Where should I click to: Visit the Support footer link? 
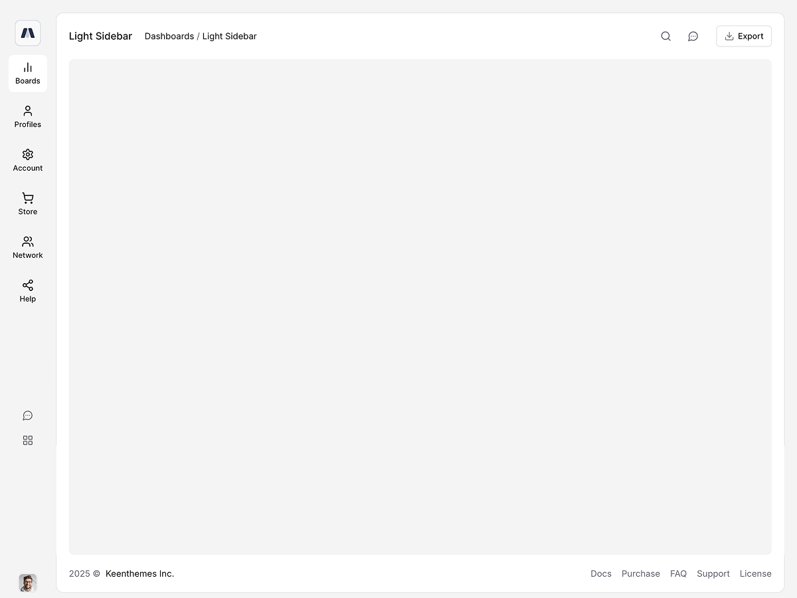713,573
